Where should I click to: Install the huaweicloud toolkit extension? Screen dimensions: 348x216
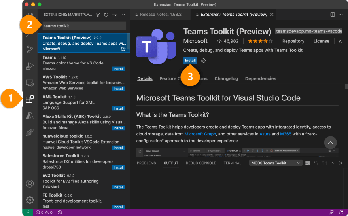tap(119, 148)
